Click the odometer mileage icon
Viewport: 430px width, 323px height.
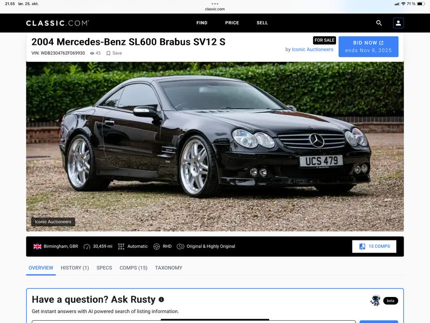(x=86, y=247)
